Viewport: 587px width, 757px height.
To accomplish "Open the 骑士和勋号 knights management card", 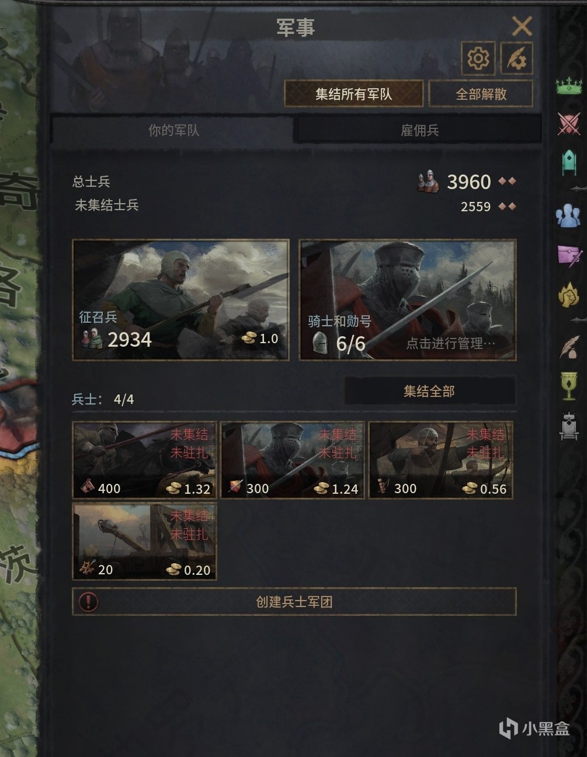I will pyautogui.click(x=408, y=299).
